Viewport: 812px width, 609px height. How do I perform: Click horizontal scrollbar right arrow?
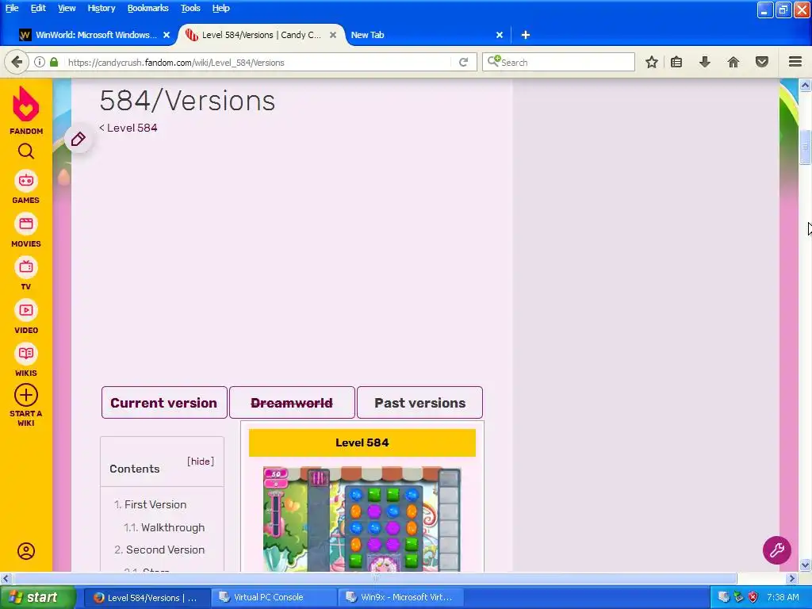pos(792,578)
